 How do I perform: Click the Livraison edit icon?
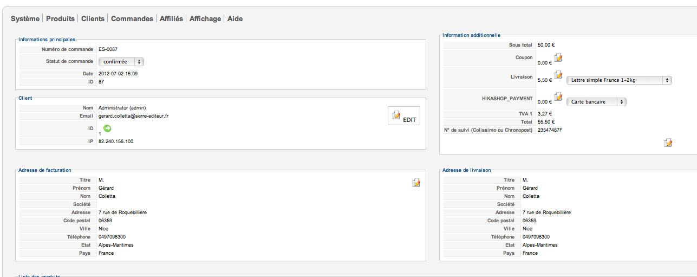tap(558, 75)
